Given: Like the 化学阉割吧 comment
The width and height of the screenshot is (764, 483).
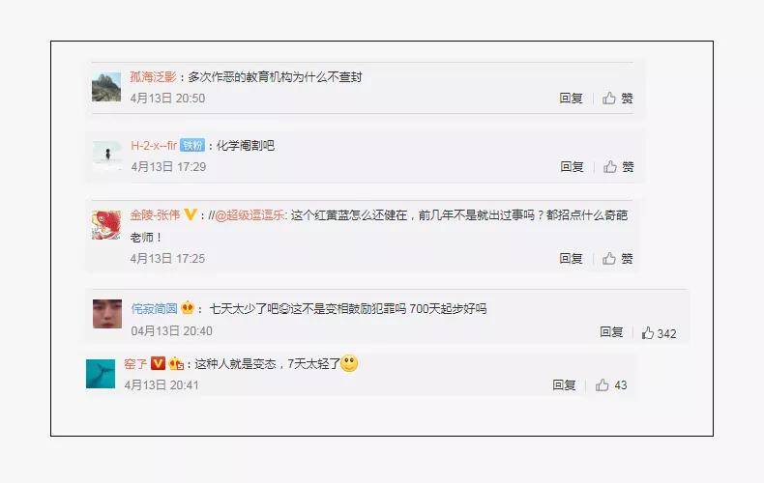Looking at the screenshot, I should coord(618,167).
